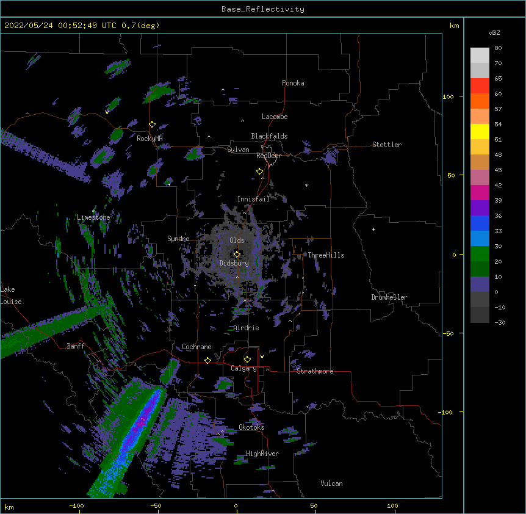The image size is (526, 514).
Task: Click the Sylvan label
Action: 238,150
